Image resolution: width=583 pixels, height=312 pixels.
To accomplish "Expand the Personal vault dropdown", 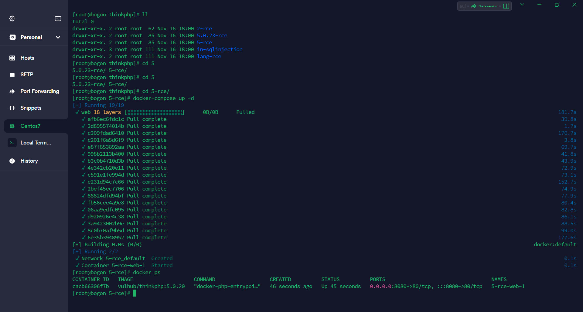I will (58, 37).
